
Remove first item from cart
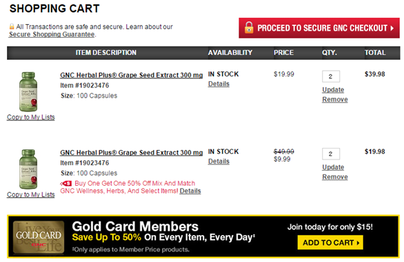(x=335, y=100)
